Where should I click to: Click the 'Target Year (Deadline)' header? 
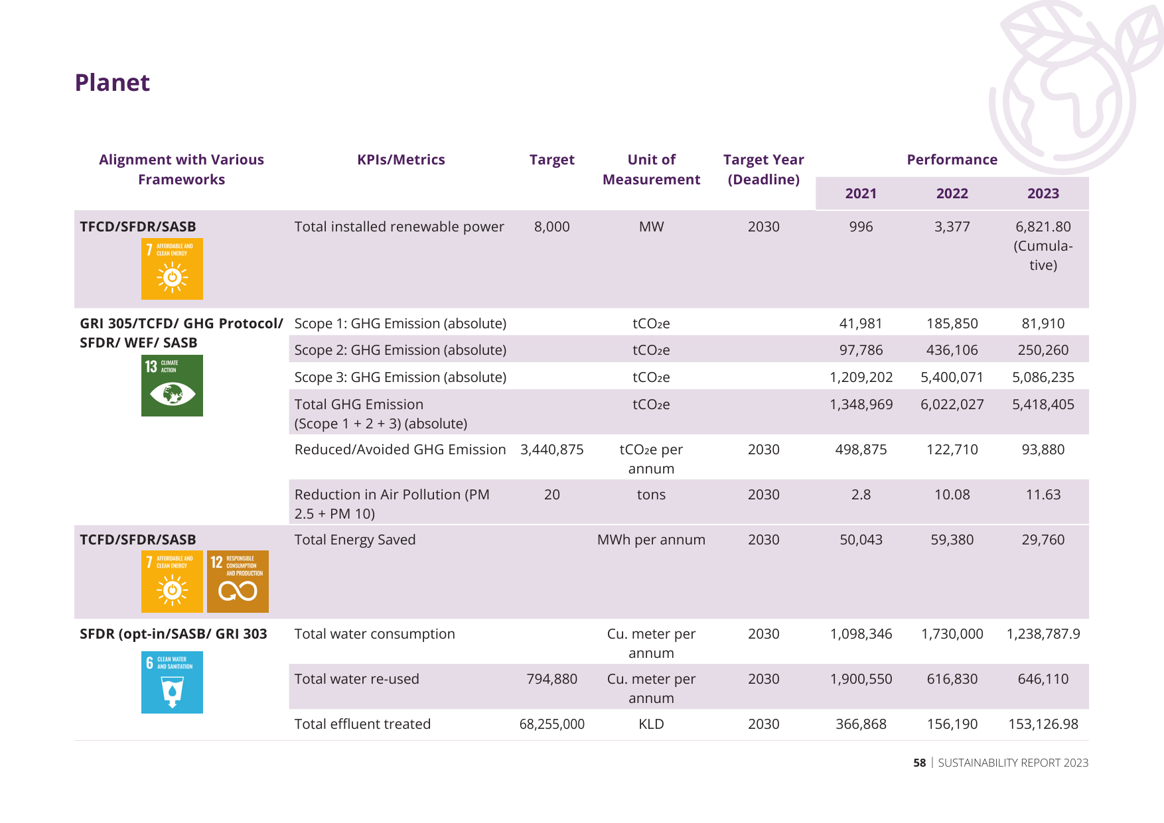coord(764,170)
